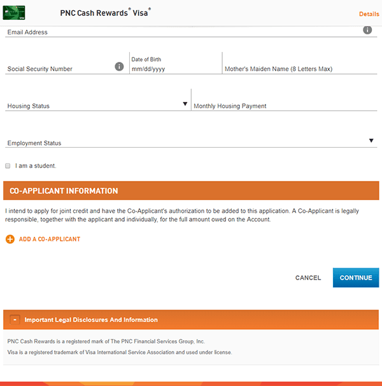Select the Date of Birth input
382x386 pixels.
point(174,69)
